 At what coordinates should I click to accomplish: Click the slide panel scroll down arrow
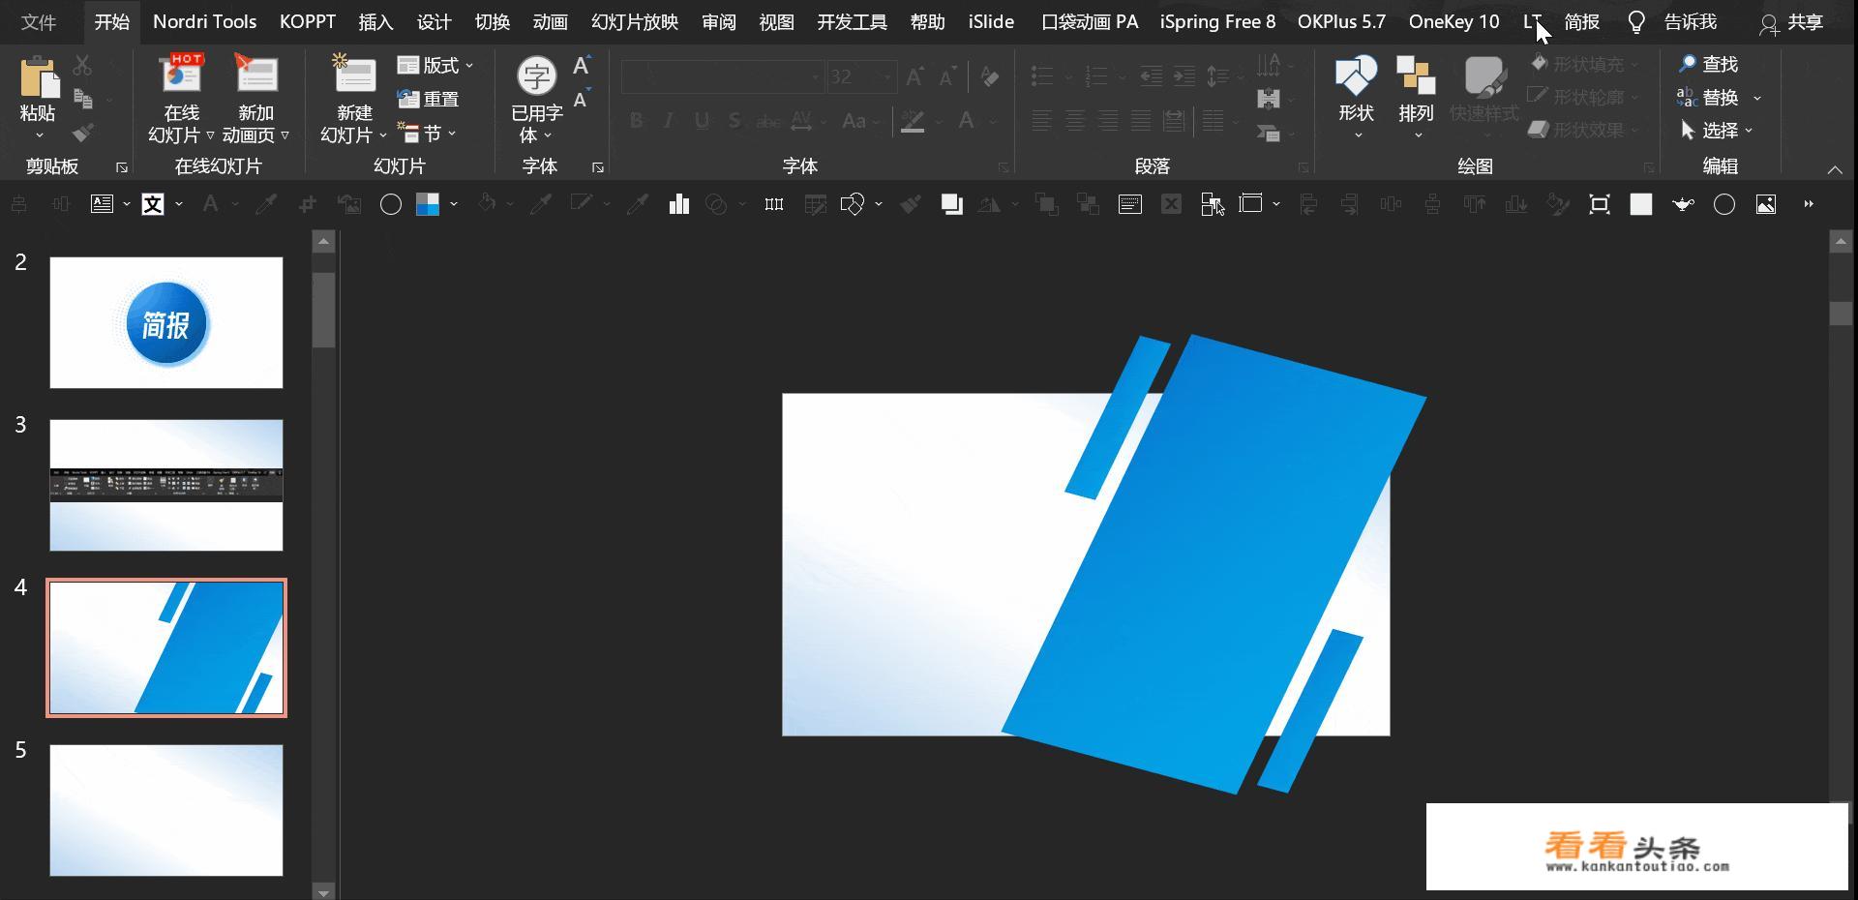point(324,891)
